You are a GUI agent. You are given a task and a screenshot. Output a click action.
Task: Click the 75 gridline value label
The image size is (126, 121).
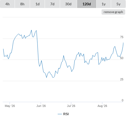click(122, 37)
